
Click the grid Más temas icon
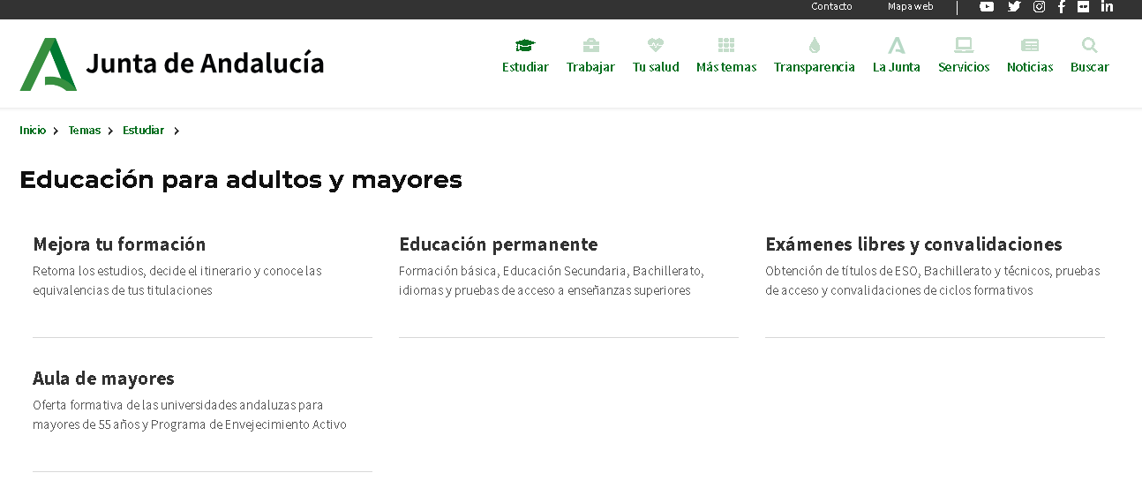(x=725, y=45)
